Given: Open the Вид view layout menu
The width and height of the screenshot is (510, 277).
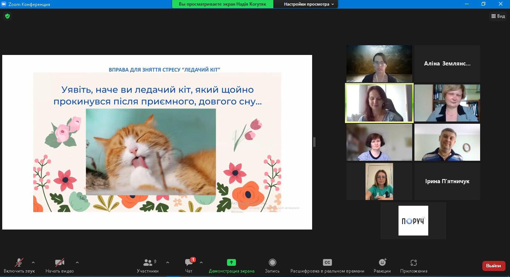Looking at the screenshot, I should [498, 16].
